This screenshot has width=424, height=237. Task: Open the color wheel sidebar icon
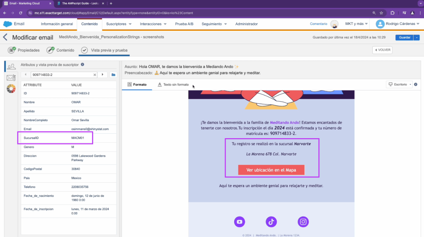11,89
